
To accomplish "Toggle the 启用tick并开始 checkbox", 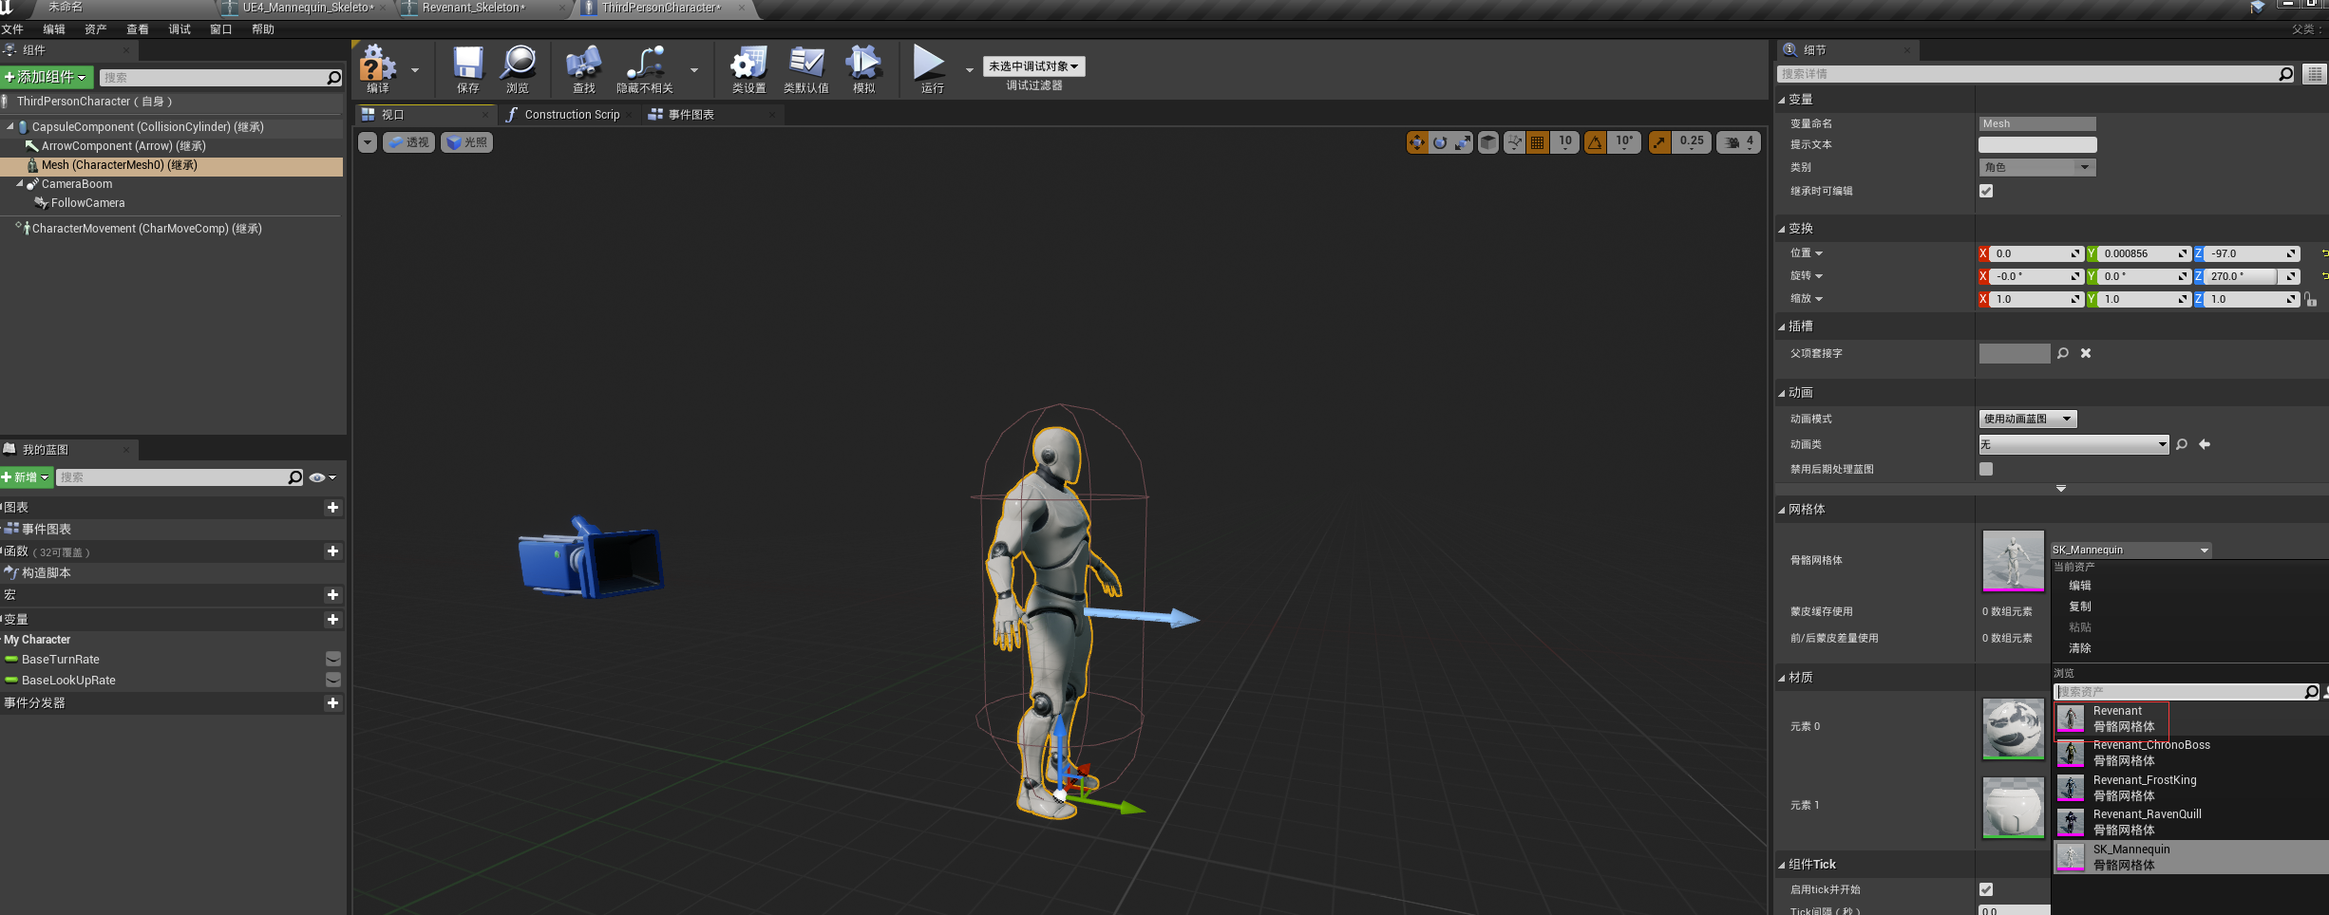I will pyautogui.click(x=1986, y=889).
